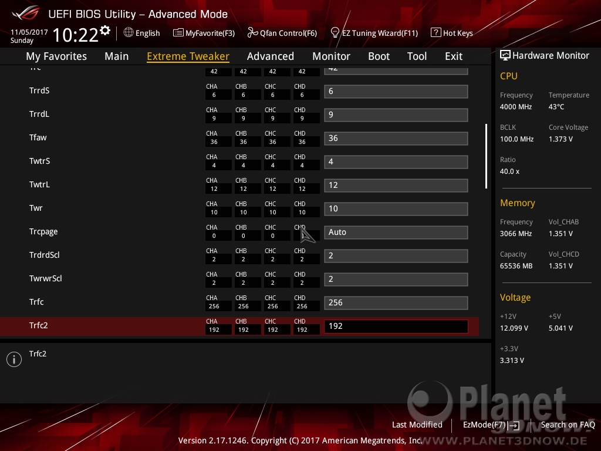This screenshot has height=451, width=601.
Task: Focus the TrdrdScl value field
Action: pos(396,255)
